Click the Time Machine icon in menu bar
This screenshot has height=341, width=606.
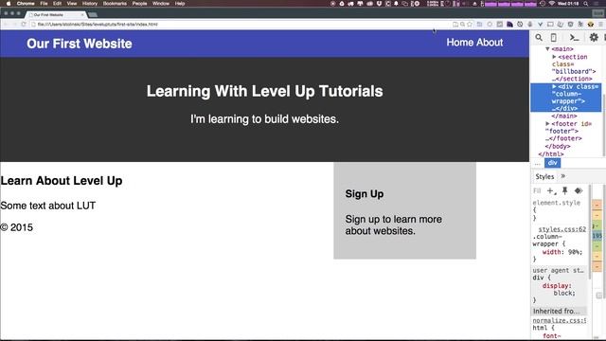click(x=543, y=4)
